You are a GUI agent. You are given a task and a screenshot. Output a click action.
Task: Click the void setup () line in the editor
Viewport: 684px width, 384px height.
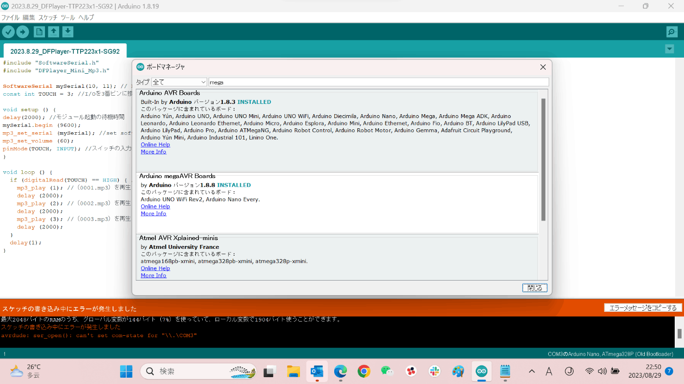click(29, 110)
